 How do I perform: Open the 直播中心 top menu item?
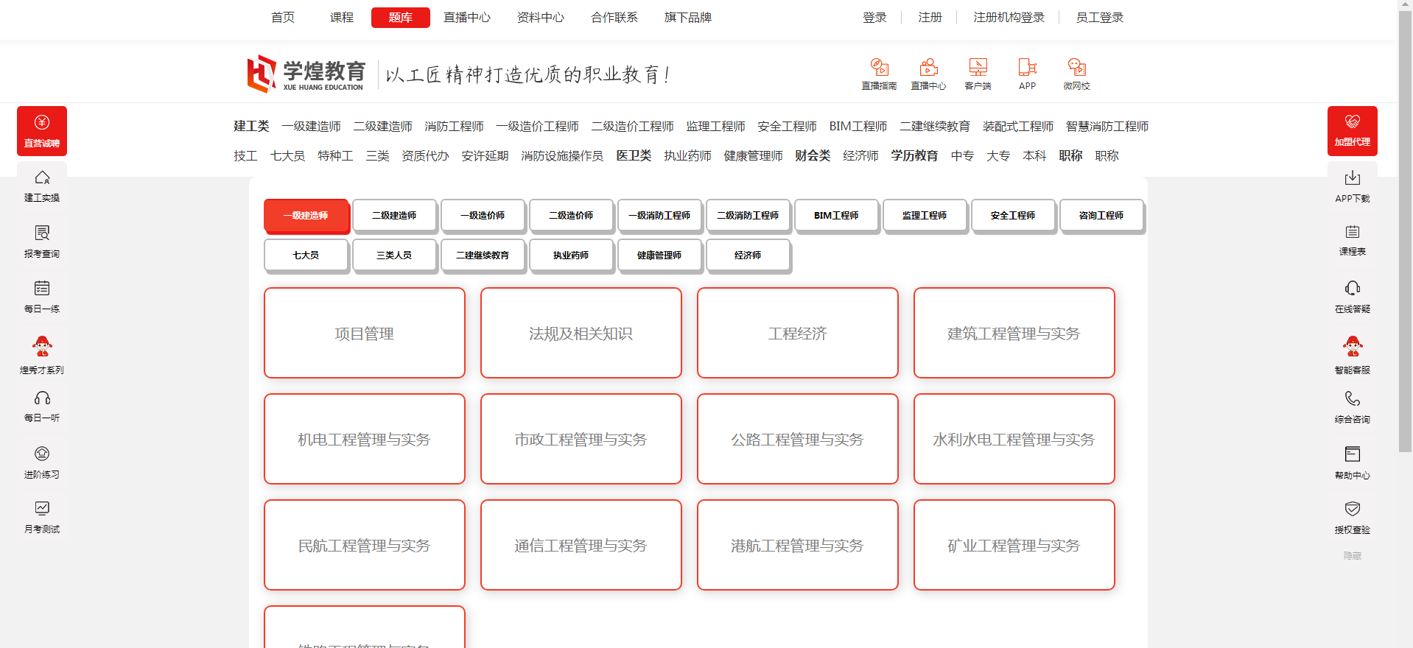coord(466,18)
